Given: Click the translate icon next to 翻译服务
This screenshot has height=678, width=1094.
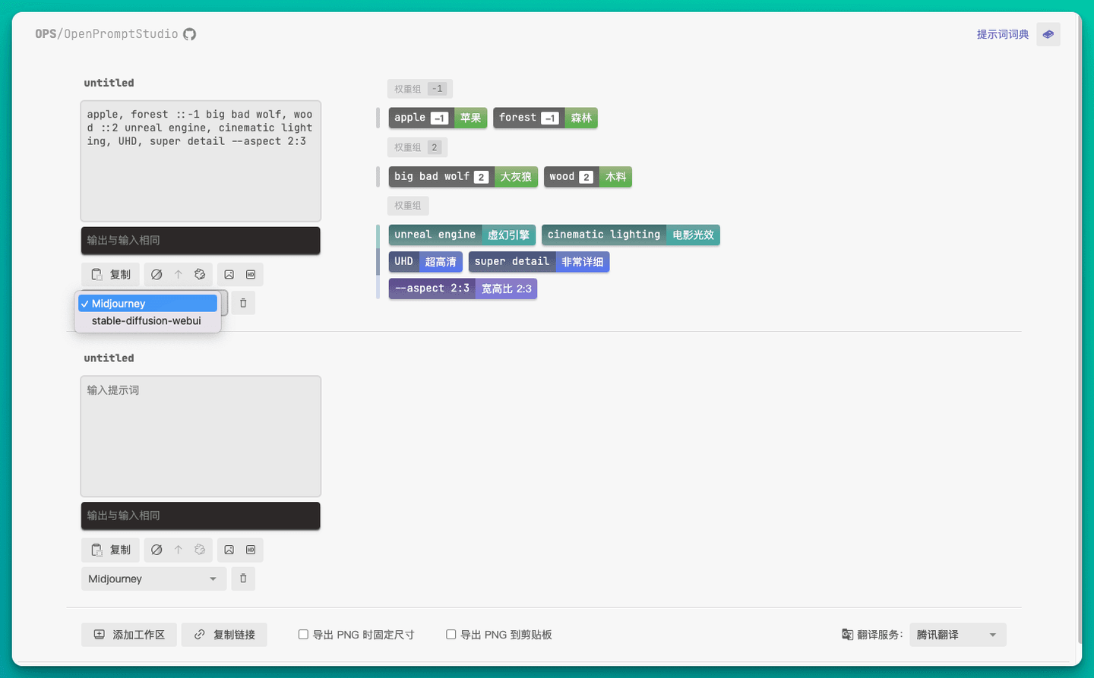Looking at the screenshot, I should coord(846,634).
